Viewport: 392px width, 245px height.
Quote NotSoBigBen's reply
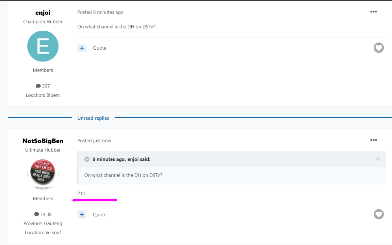click(100, 215)
